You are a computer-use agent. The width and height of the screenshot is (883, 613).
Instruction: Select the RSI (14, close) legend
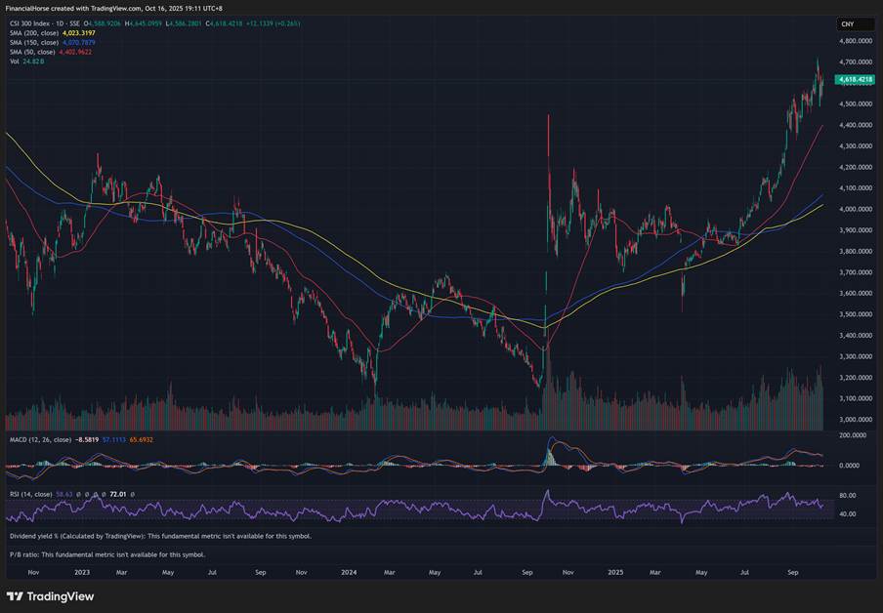tap(31, 495)
